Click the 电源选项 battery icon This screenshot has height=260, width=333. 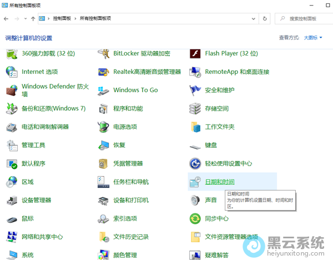(104, 127)
